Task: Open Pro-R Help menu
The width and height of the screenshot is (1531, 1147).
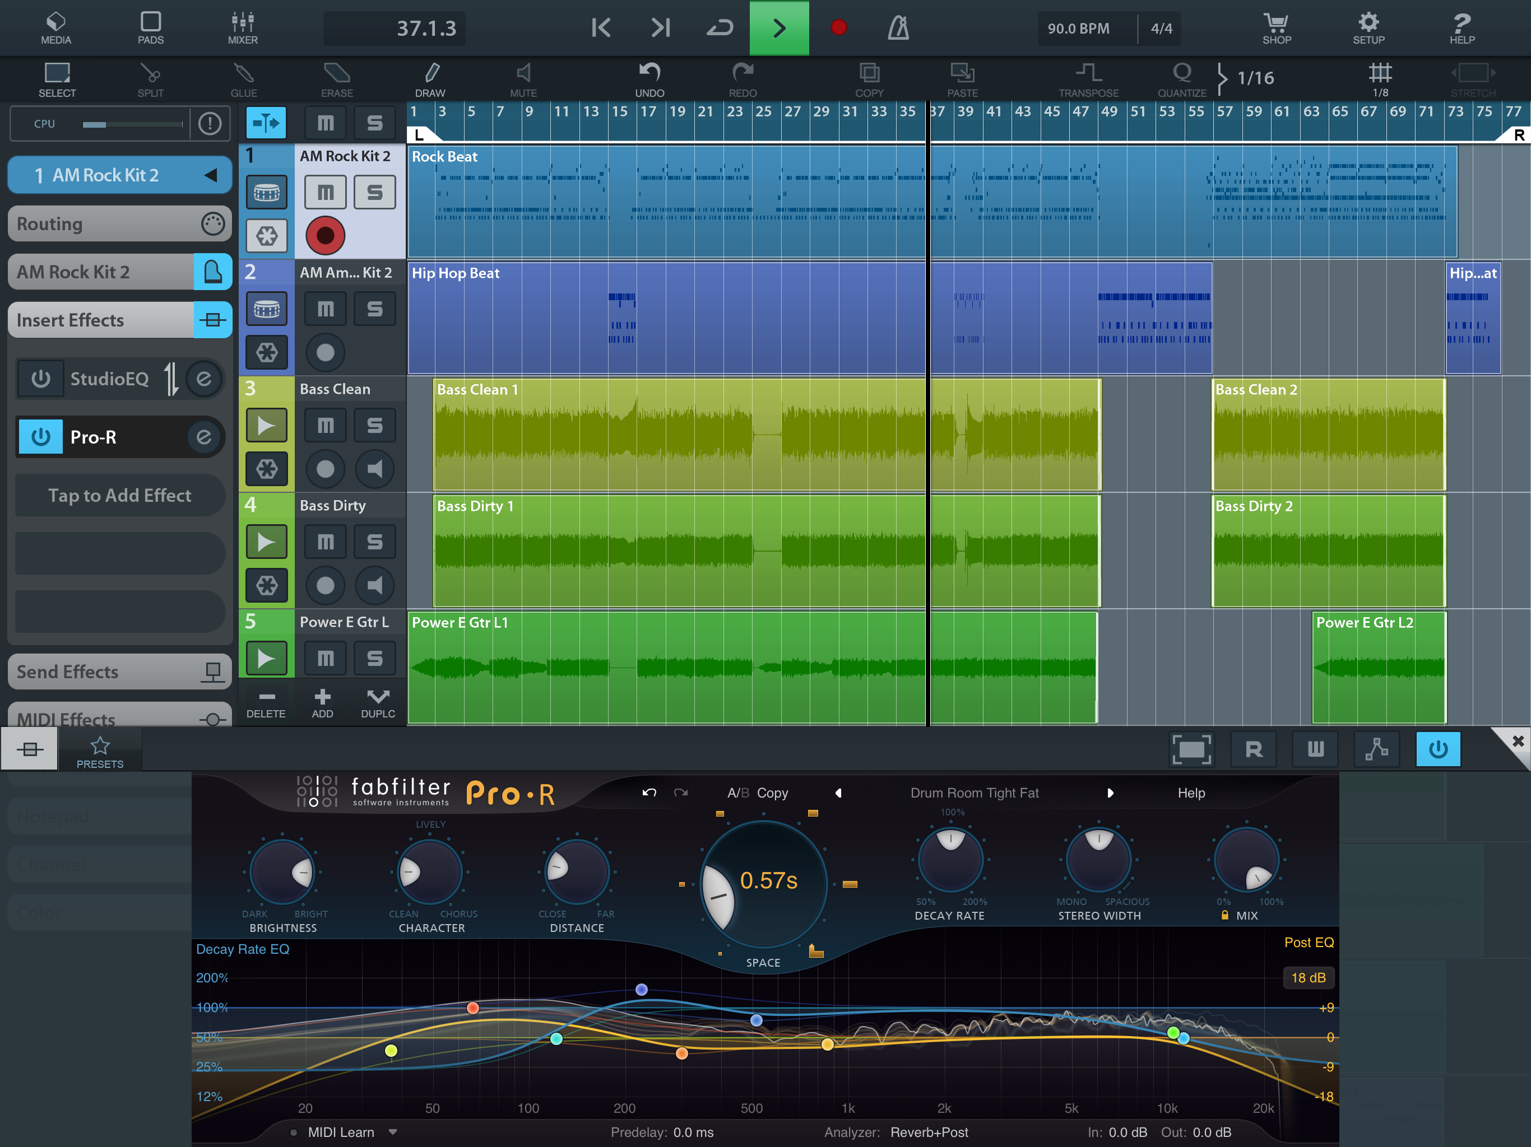Action: point(1190,793)
